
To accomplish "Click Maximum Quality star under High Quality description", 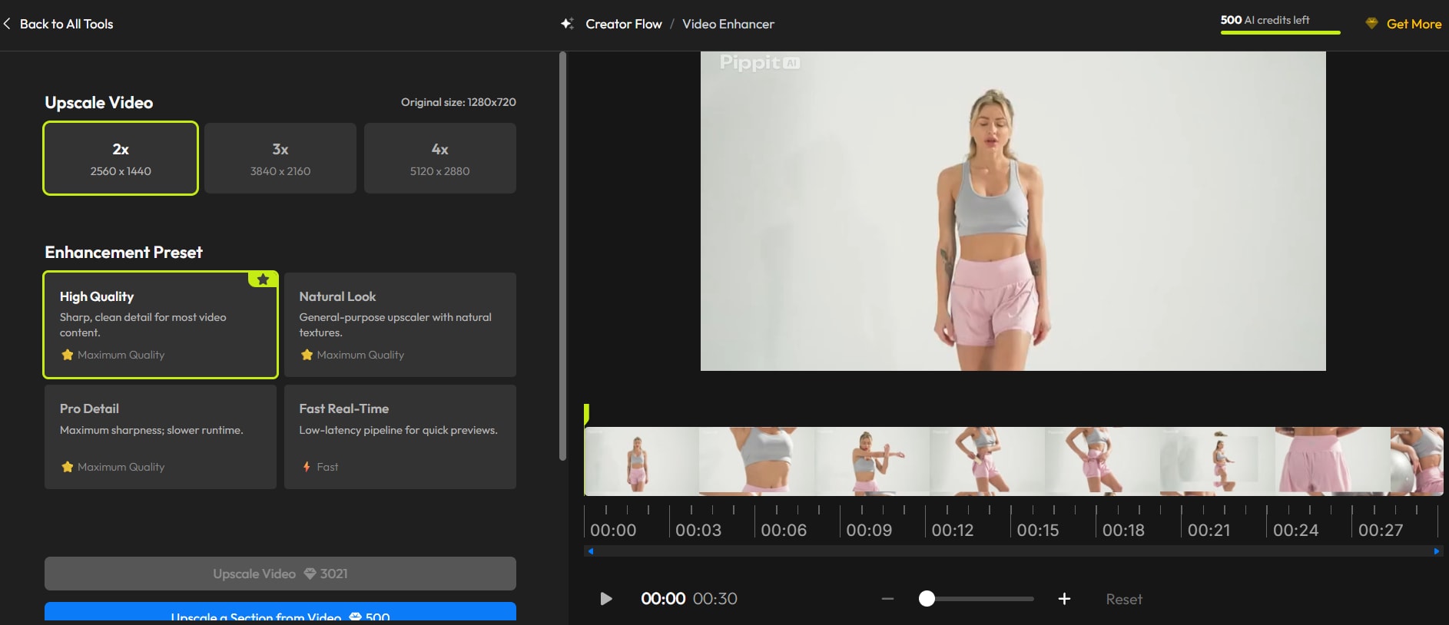I will [x=68, y=355].
